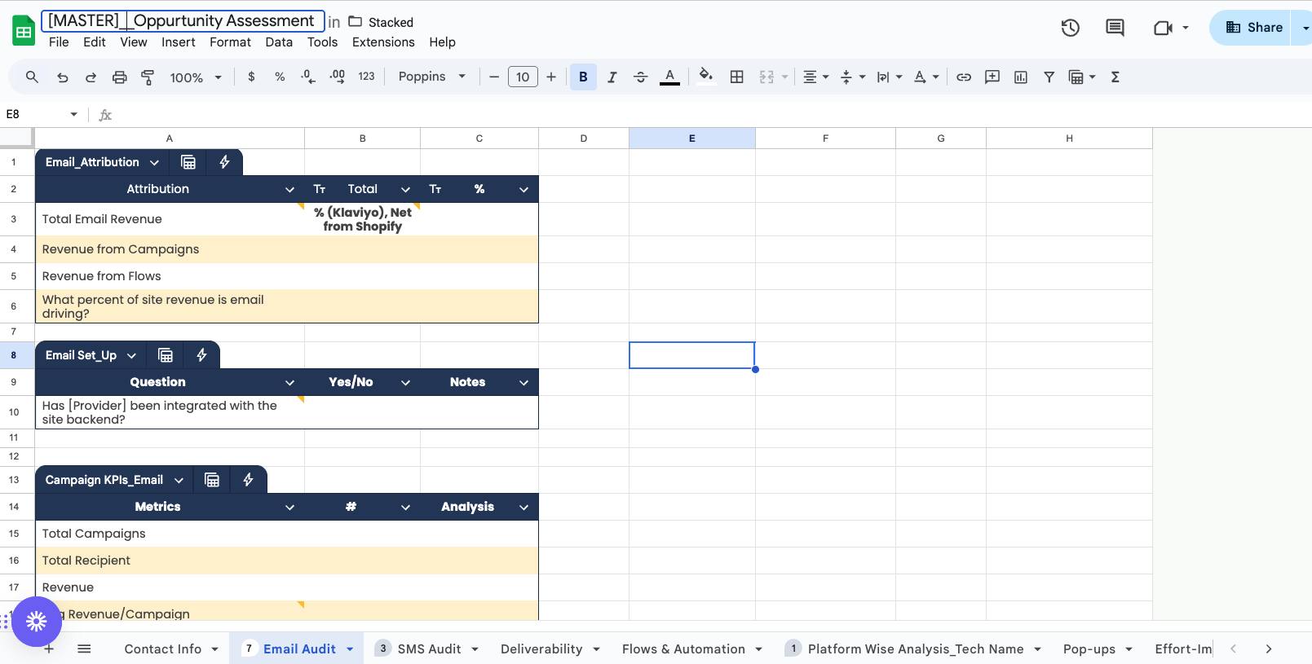
Task: Open the Attribution column header dropdown
Action: [289, 189]
